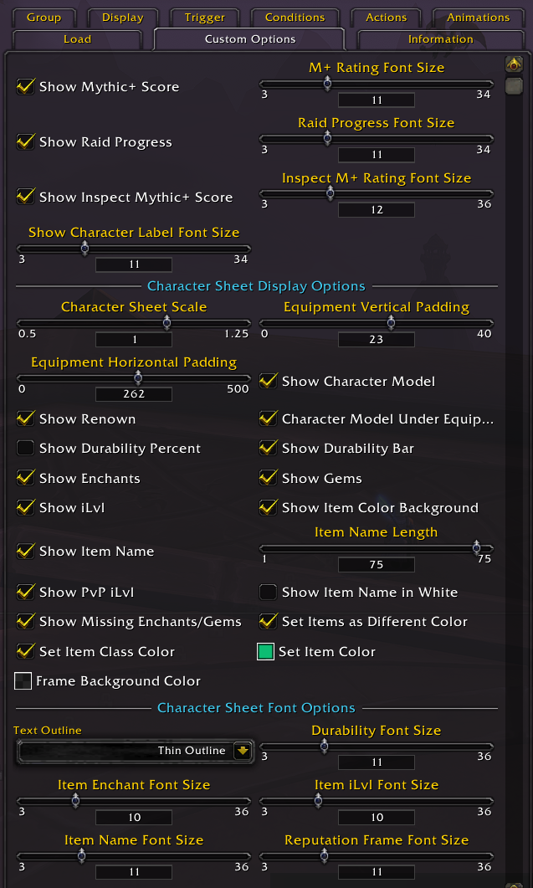This screenshot has height=888, width=533.
Task: Uncheck Show Character Model
Action: [269, 382]
